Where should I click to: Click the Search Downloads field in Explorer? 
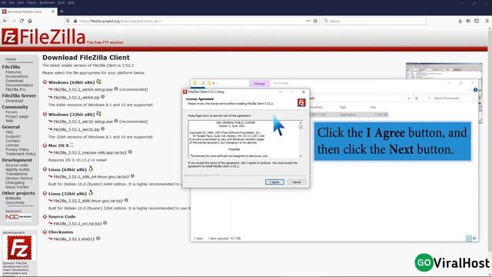(449, 98)
